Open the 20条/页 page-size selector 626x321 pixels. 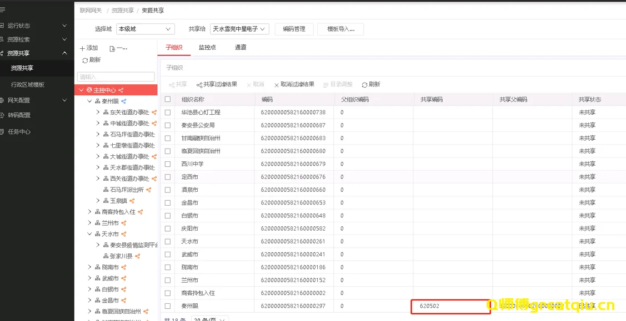(208, 318)
